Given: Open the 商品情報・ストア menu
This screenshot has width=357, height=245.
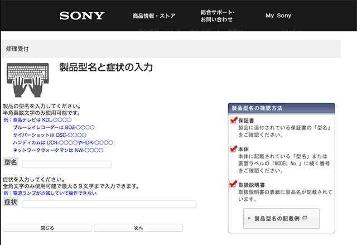Looking at the screenshot, I should tap(154, 16).
